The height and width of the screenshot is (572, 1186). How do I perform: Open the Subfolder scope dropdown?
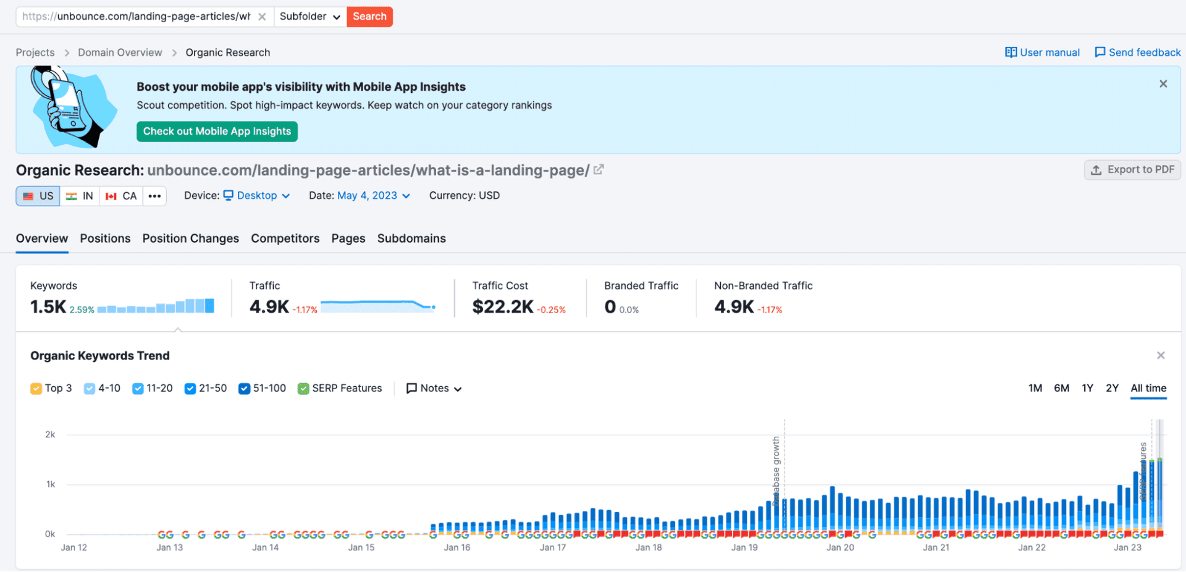click(310, 17)
